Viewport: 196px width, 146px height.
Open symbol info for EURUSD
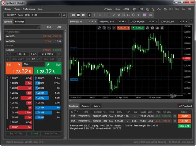(8, 59)
